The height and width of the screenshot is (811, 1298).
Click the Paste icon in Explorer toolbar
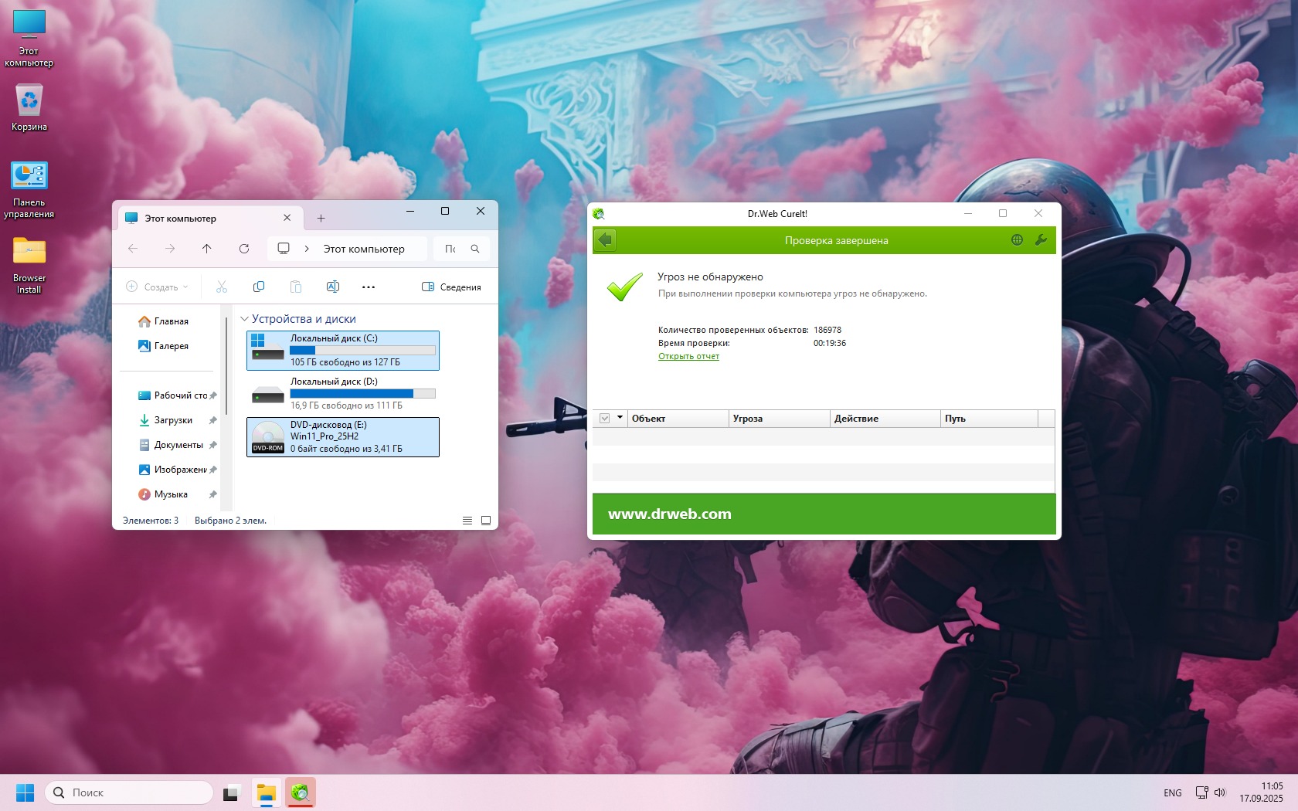296,287
